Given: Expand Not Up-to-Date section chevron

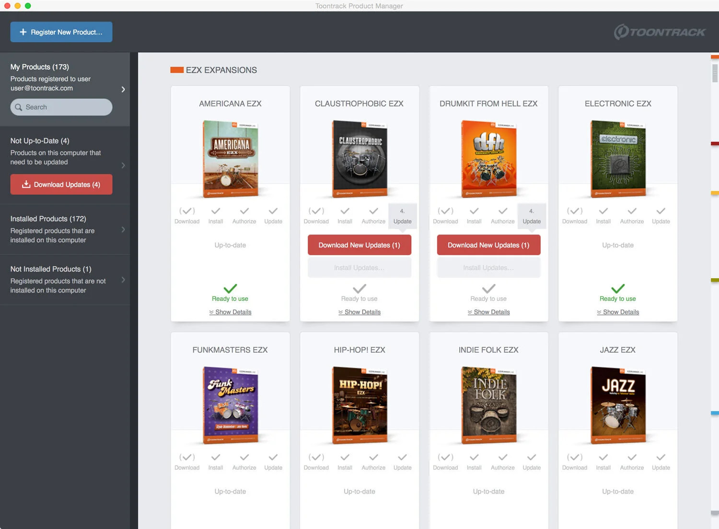Looking at the screenshot, I should [123, 165].
